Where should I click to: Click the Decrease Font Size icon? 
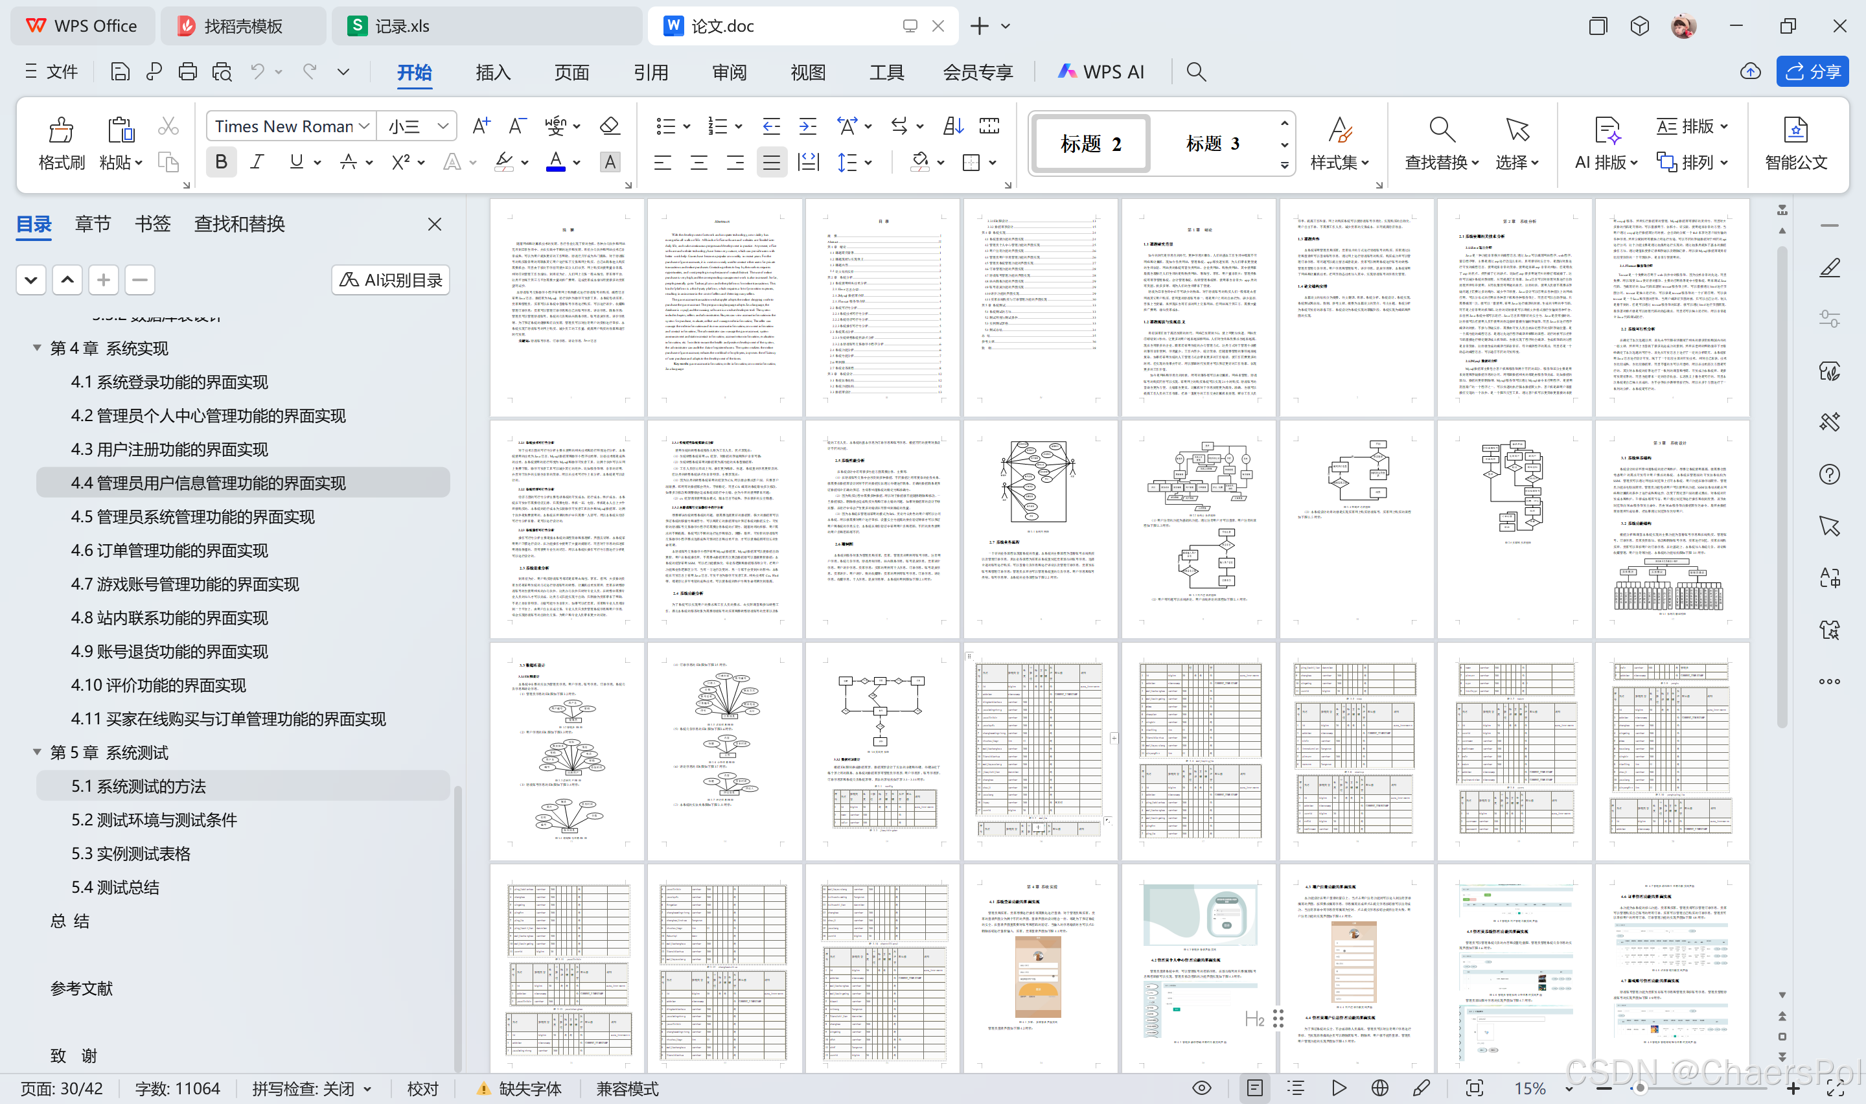517,126
